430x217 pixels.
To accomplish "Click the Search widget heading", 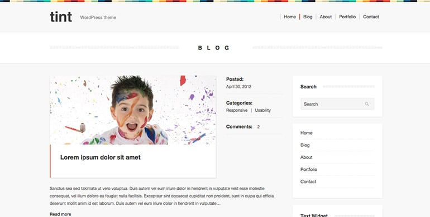I will (x=308, y=87).
